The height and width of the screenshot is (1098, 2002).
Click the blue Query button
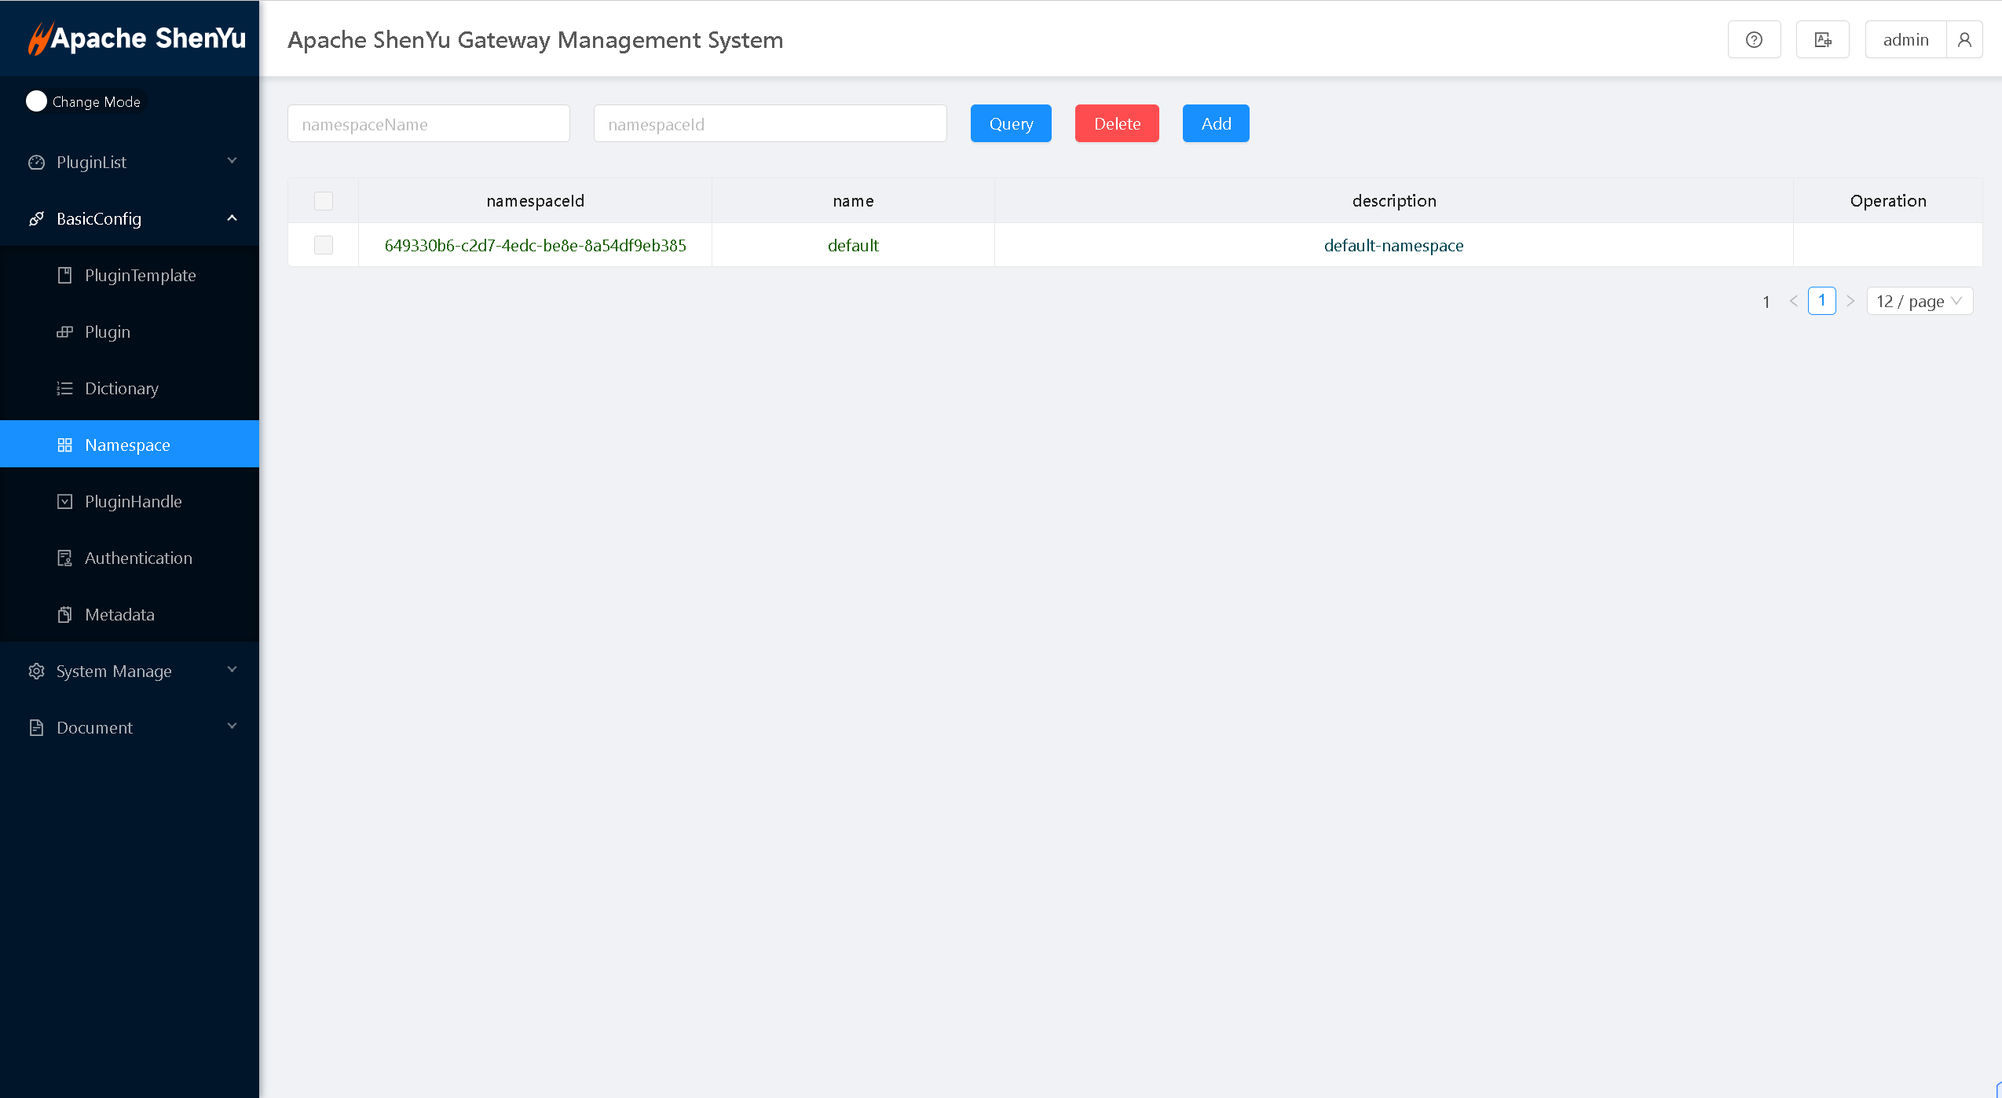tap(1010, 124)
